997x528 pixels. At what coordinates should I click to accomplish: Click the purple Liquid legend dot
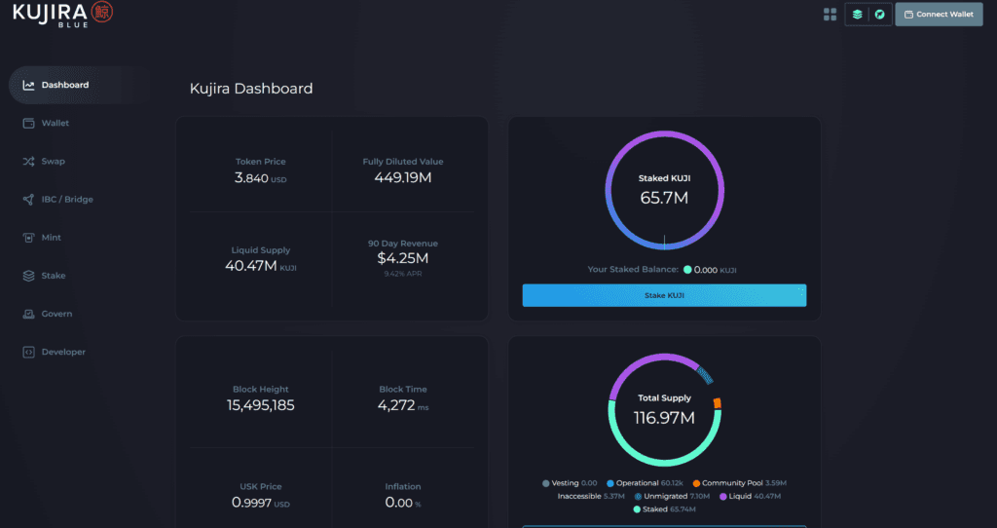pyautogui.click(x=723, y=496)
